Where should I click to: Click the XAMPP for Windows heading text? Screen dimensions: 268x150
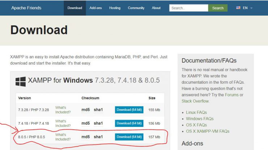pyautogui.click(x=94, y=80)
